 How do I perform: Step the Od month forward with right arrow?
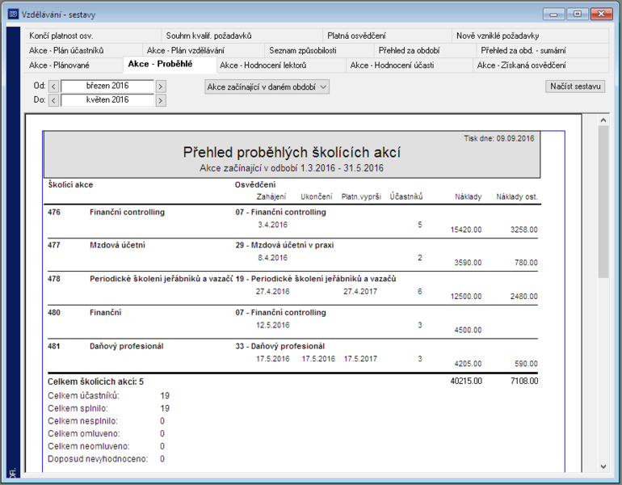[160, 86]
